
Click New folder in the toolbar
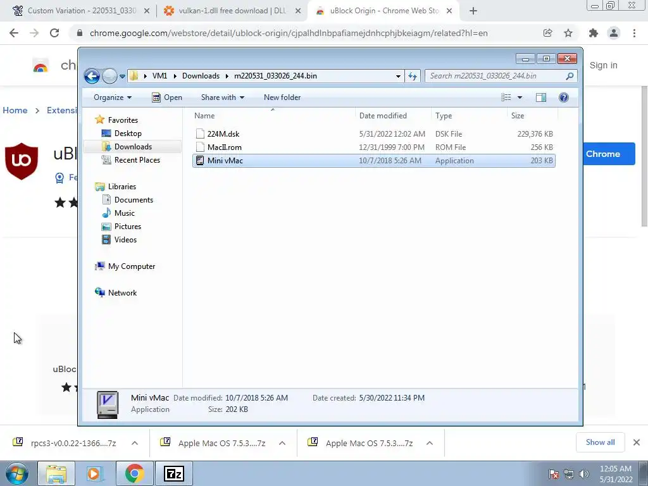pyautogui.click(x=282, y=97)
